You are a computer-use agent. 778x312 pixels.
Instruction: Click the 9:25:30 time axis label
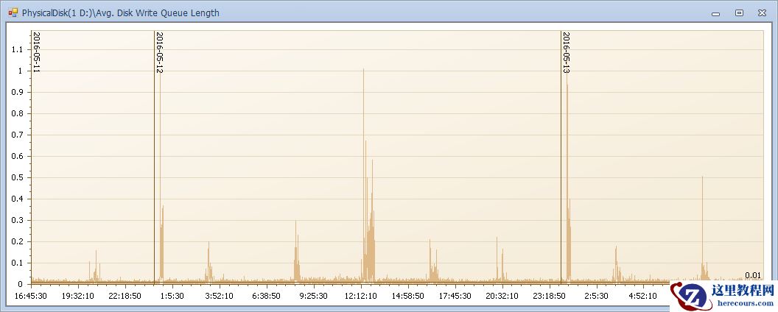(x=314, y=296)
